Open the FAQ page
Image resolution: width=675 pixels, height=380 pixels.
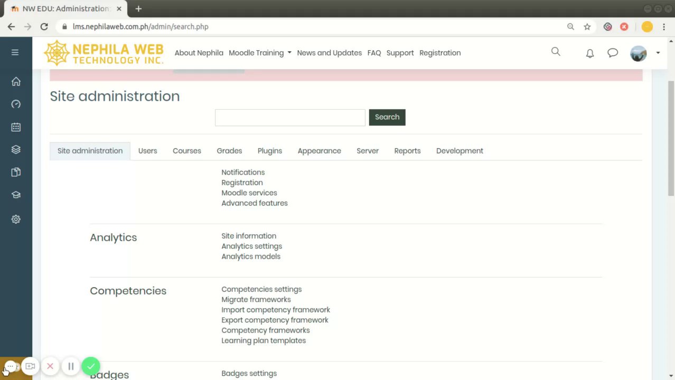[374, 53]
